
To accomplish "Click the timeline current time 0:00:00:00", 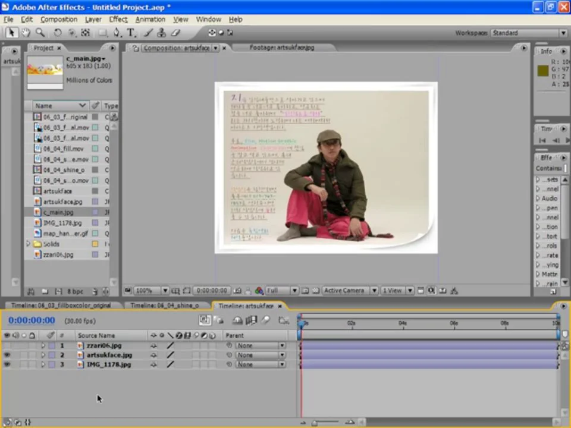I will click(32, 320).
